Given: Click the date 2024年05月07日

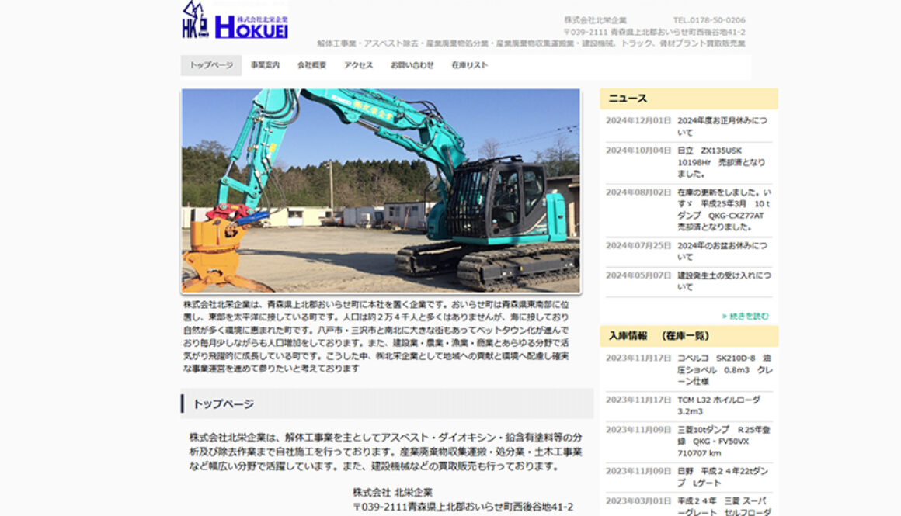Looking at the screenshot, I should (638, 275).
